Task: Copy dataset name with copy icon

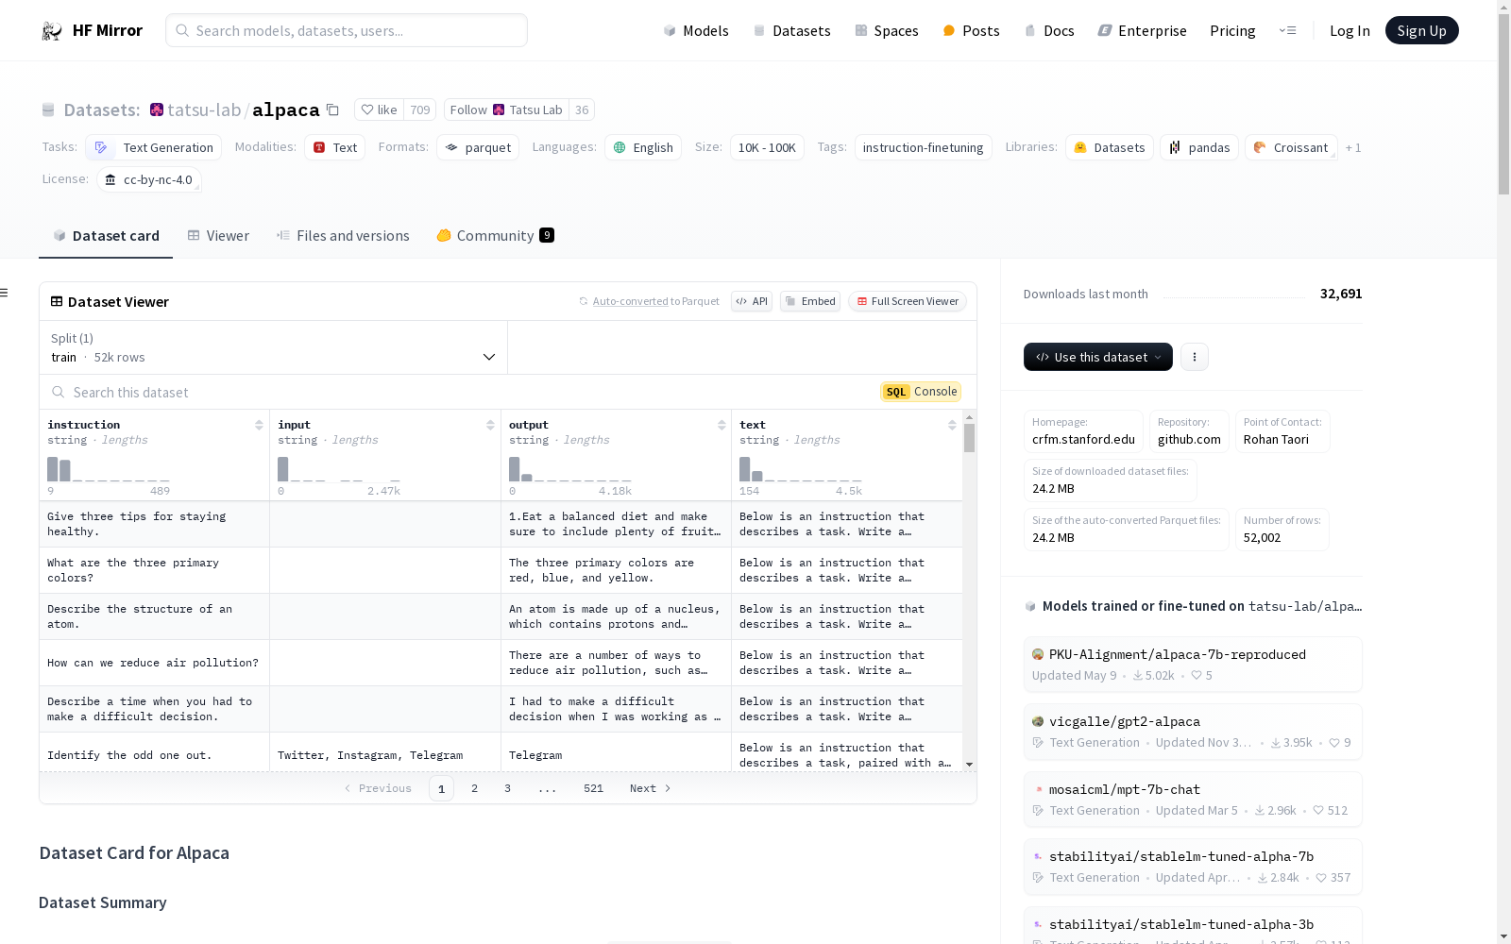Action: pos(332,110)
